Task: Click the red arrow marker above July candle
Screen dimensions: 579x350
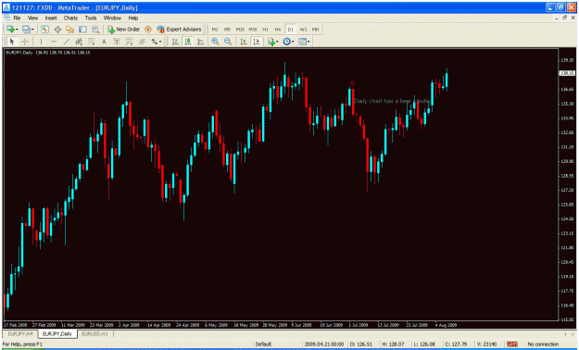Action: [x=352, y=83]
